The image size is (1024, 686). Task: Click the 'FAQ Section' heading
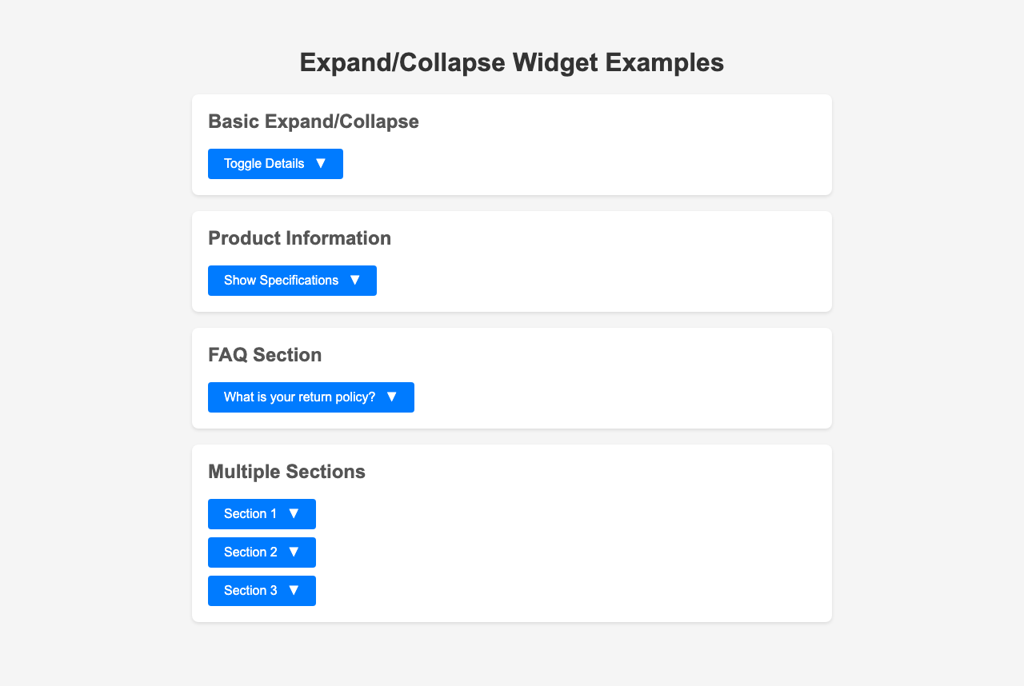(x=265, y=355)
